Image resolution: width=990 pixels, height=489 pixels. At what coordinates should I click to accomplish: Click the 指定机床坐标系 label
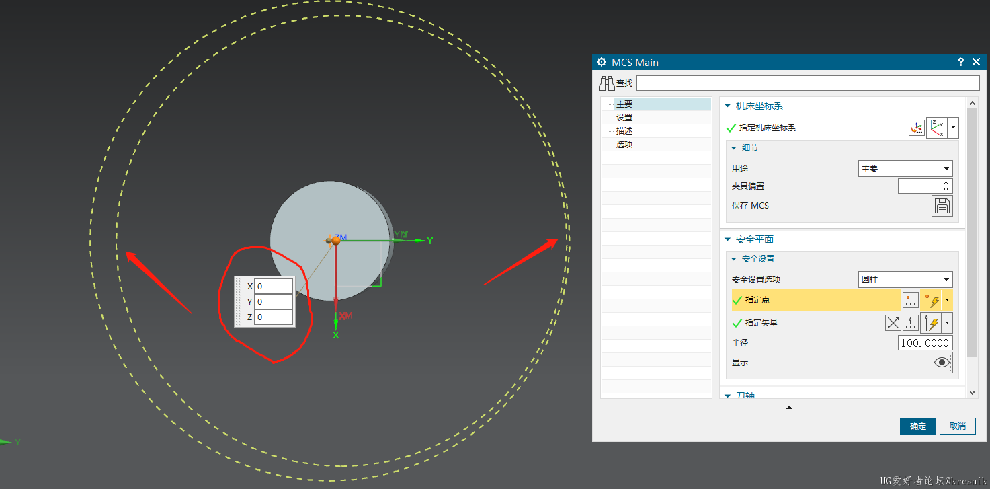(767, 128)
